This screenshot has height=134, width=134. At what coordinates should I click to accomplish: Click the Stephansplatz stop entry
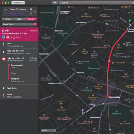coord(17,66)
